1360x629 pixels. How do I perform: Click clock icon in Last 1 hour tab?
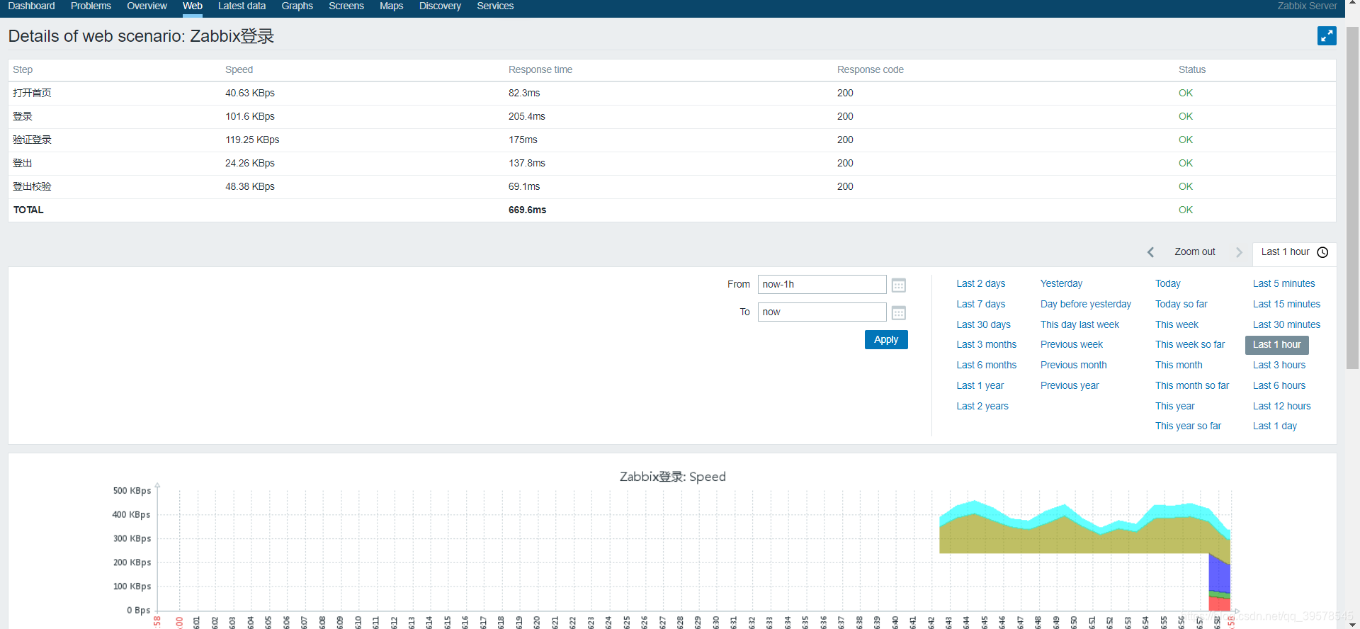[x=1322, y=252]
